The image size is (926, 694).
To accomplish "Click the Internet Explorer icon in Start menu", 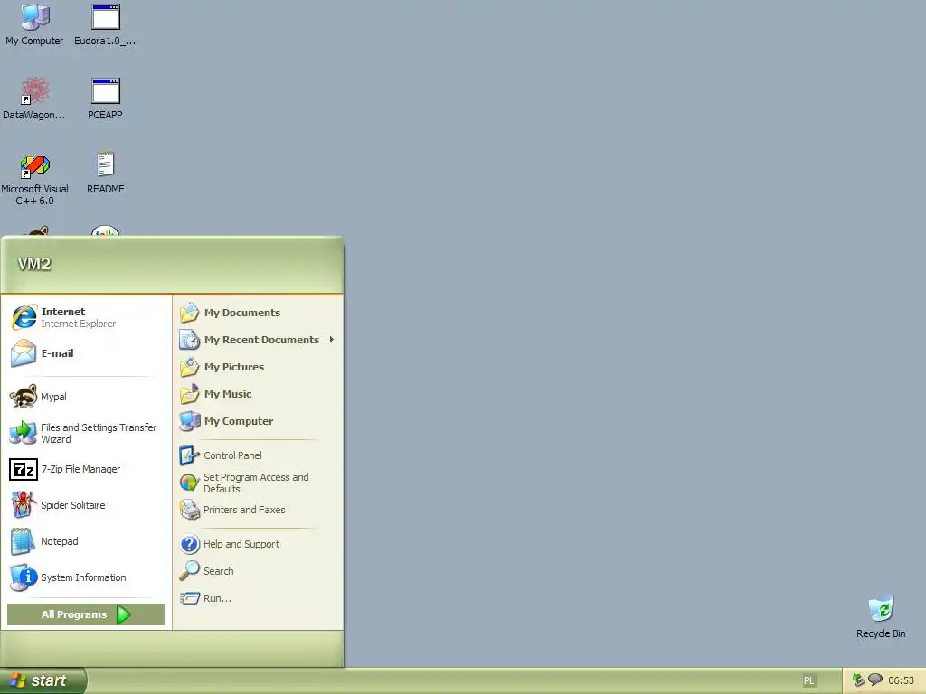I will [24, 317].
